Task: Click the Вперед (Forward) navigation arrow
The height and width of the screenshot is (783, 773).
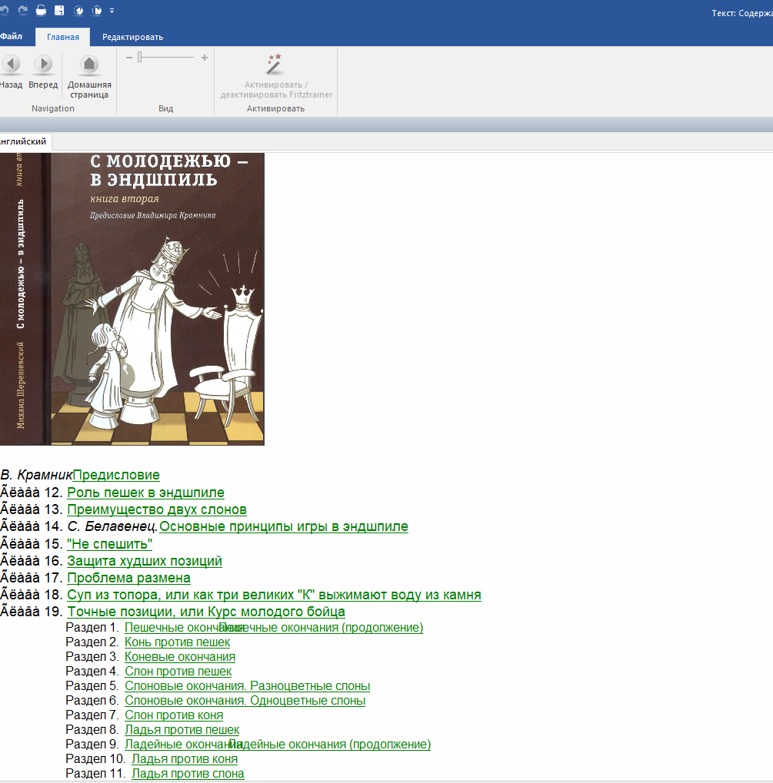Action: [x=43, y=65]
